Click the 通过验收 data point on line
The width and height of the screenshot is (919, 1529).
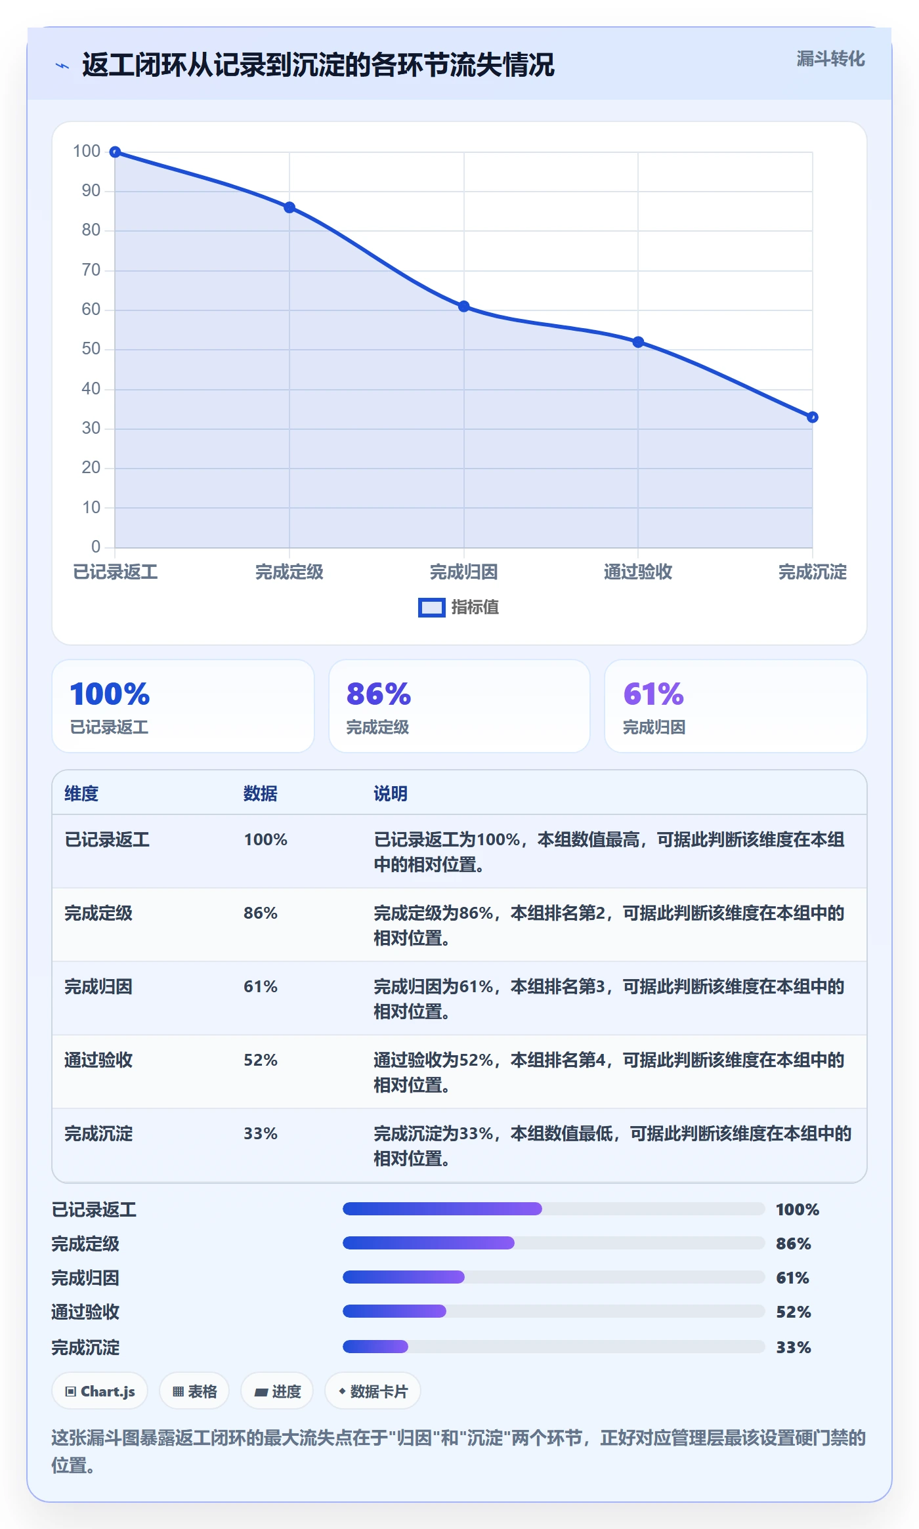(638, 342)
